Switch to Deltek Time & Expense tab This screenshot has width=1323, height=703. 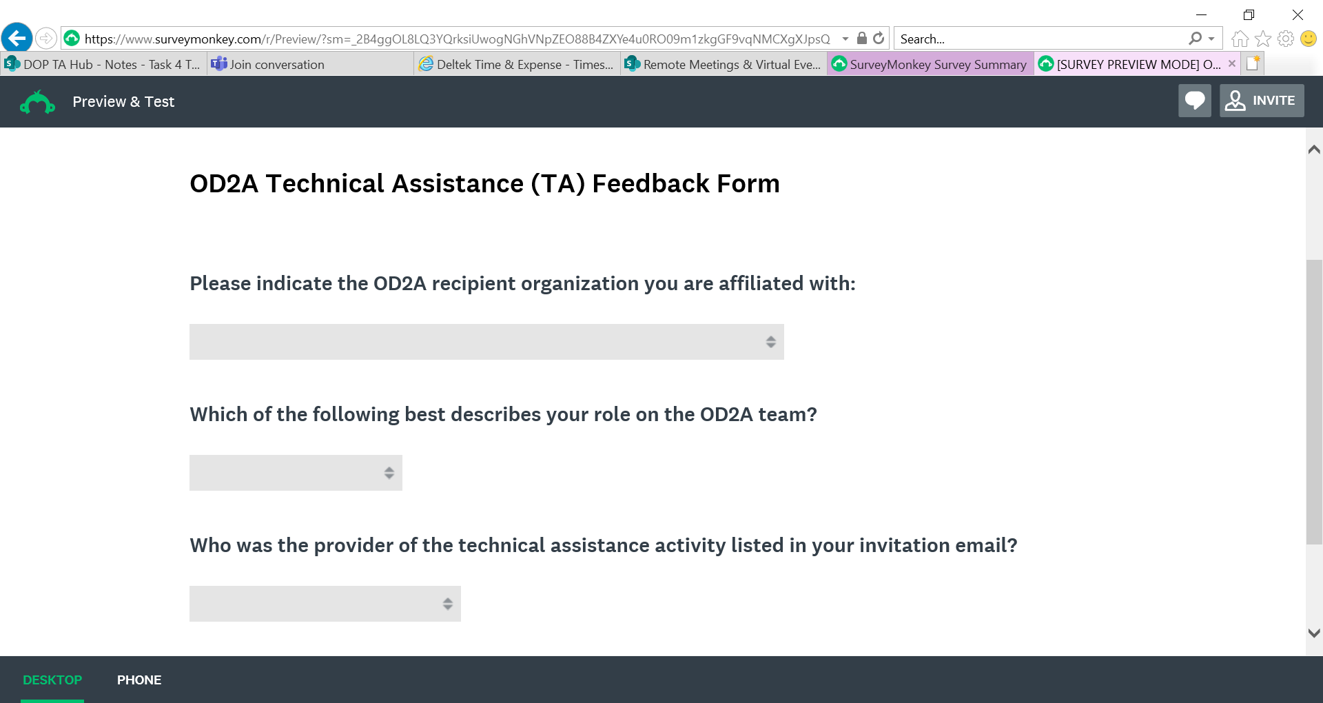coord(517,64)
